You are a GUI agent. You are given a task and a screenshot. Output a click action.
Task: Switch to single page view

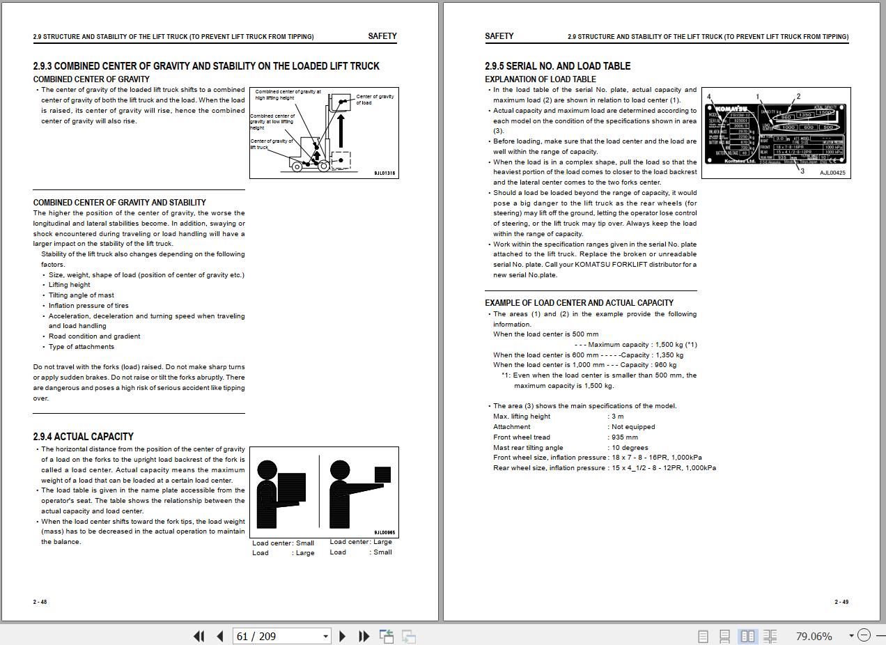[703, 636]
